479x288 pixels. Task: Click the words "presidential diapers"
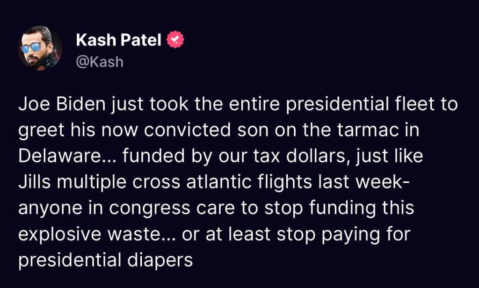[106, 260]
